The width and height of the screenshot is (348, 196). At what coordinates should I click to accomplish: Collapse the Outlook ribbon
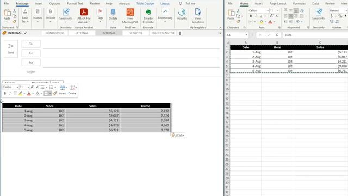(220, 28)
